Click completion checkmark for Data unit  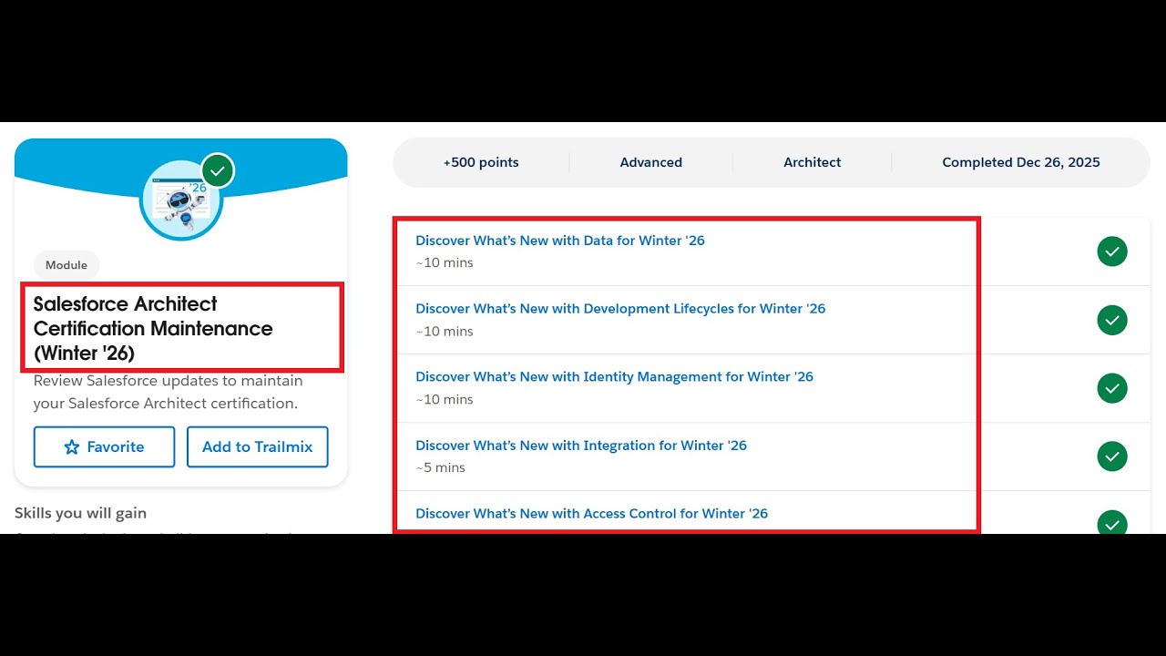point(1112,251)
